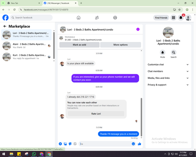
Task: Open Lori listing title in chat header
Action: point(90,29)
